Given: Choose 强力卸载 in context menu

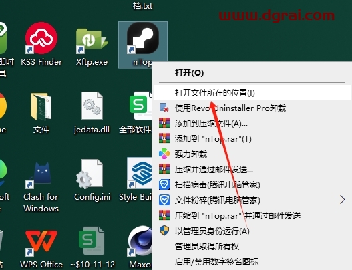Looking at the screenshot, I should coord(251,154).
